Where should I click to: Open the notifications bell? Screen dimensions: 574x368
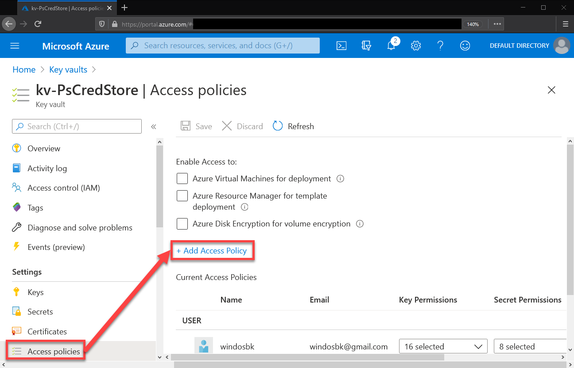tap(391, 46)
